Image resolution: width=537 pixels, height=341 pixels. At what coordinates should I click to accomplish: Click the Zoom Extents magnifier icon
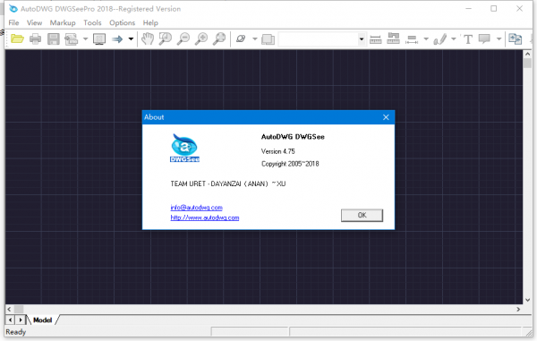(x=219, y=38)
